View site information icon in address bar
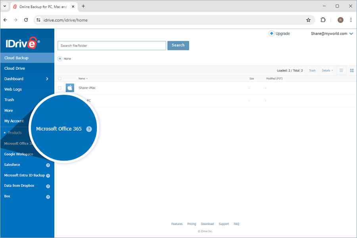This screenshot has width=357, height=238. click(x=38, y=20)
